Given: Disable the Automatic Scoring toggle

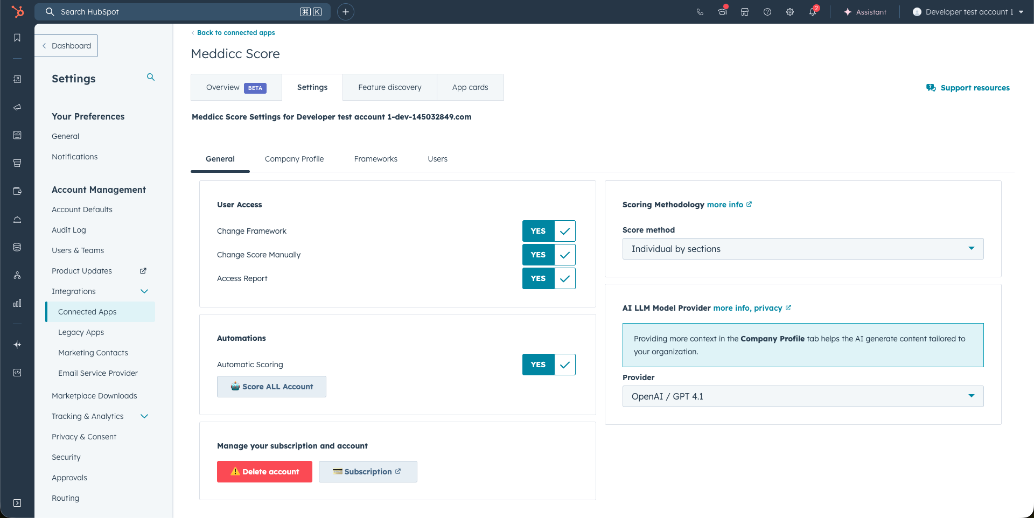Looking at the screenshot, I should [548, 365].
